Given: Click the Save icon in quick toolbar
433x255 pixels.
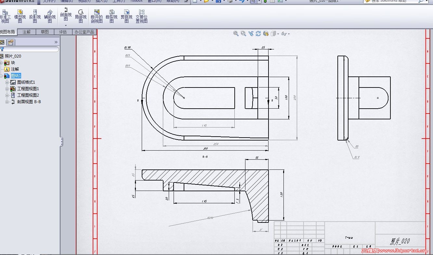Looking at the screenshot, I should click(218, 1).
